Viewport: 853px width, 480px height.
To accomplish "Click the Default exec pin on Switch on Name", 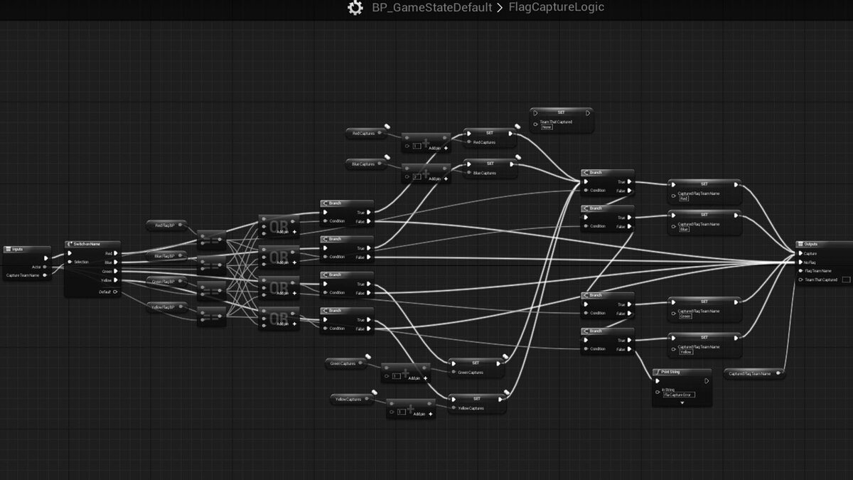I will point(117,292).
